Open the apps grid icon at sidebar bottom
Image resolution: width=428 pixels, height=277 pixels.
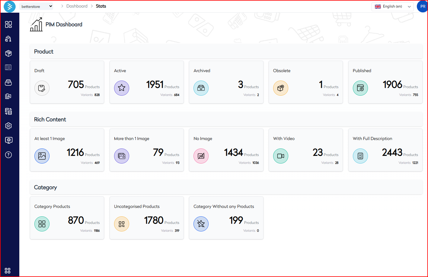pyautogui.click(x=8, y=270)
